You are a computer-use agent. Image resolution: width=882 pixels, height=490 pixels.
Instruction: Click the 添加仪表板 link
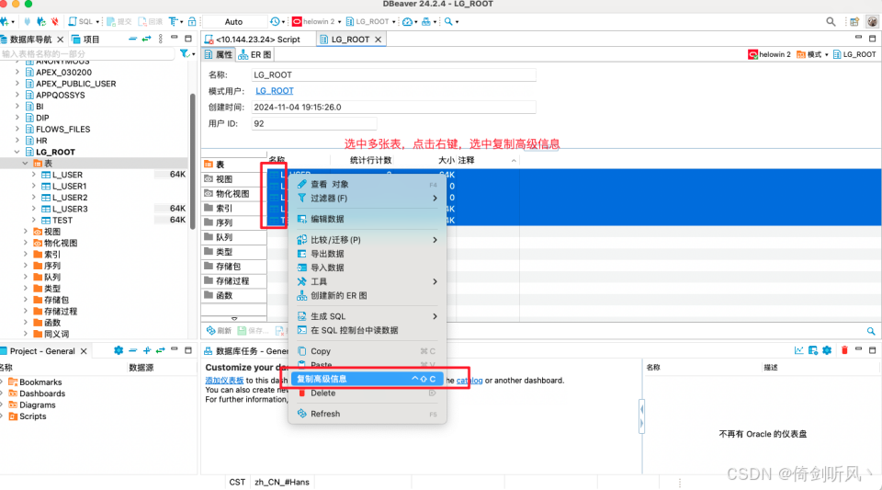coord(224,381)
